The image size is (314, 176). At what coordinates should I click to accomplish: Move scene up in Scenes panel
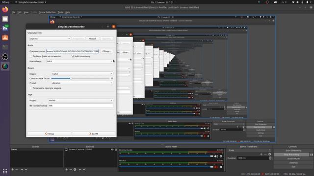[22, 170]
